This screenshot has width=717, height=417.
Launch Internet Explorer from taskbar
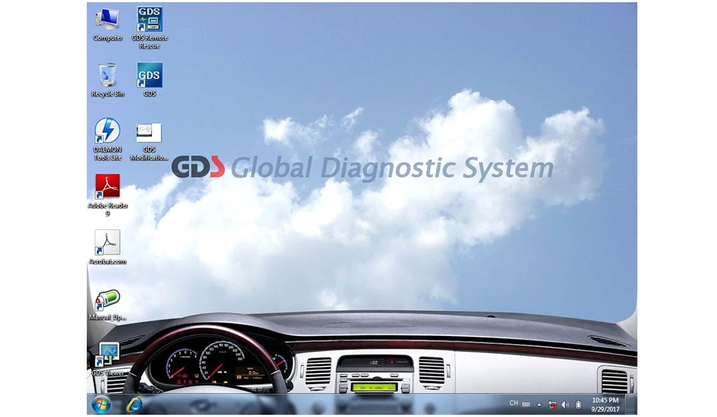[x=135, y=404]
